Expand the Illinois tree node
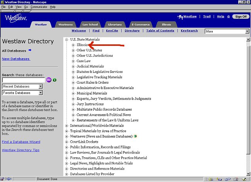The image size is (251, 182). 73,45
